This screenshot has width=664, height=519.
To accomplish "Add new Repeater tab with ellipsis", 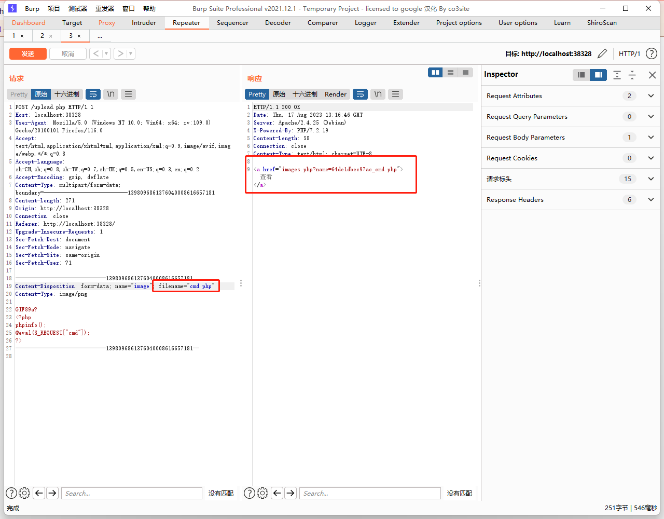I will click(100, 36).
